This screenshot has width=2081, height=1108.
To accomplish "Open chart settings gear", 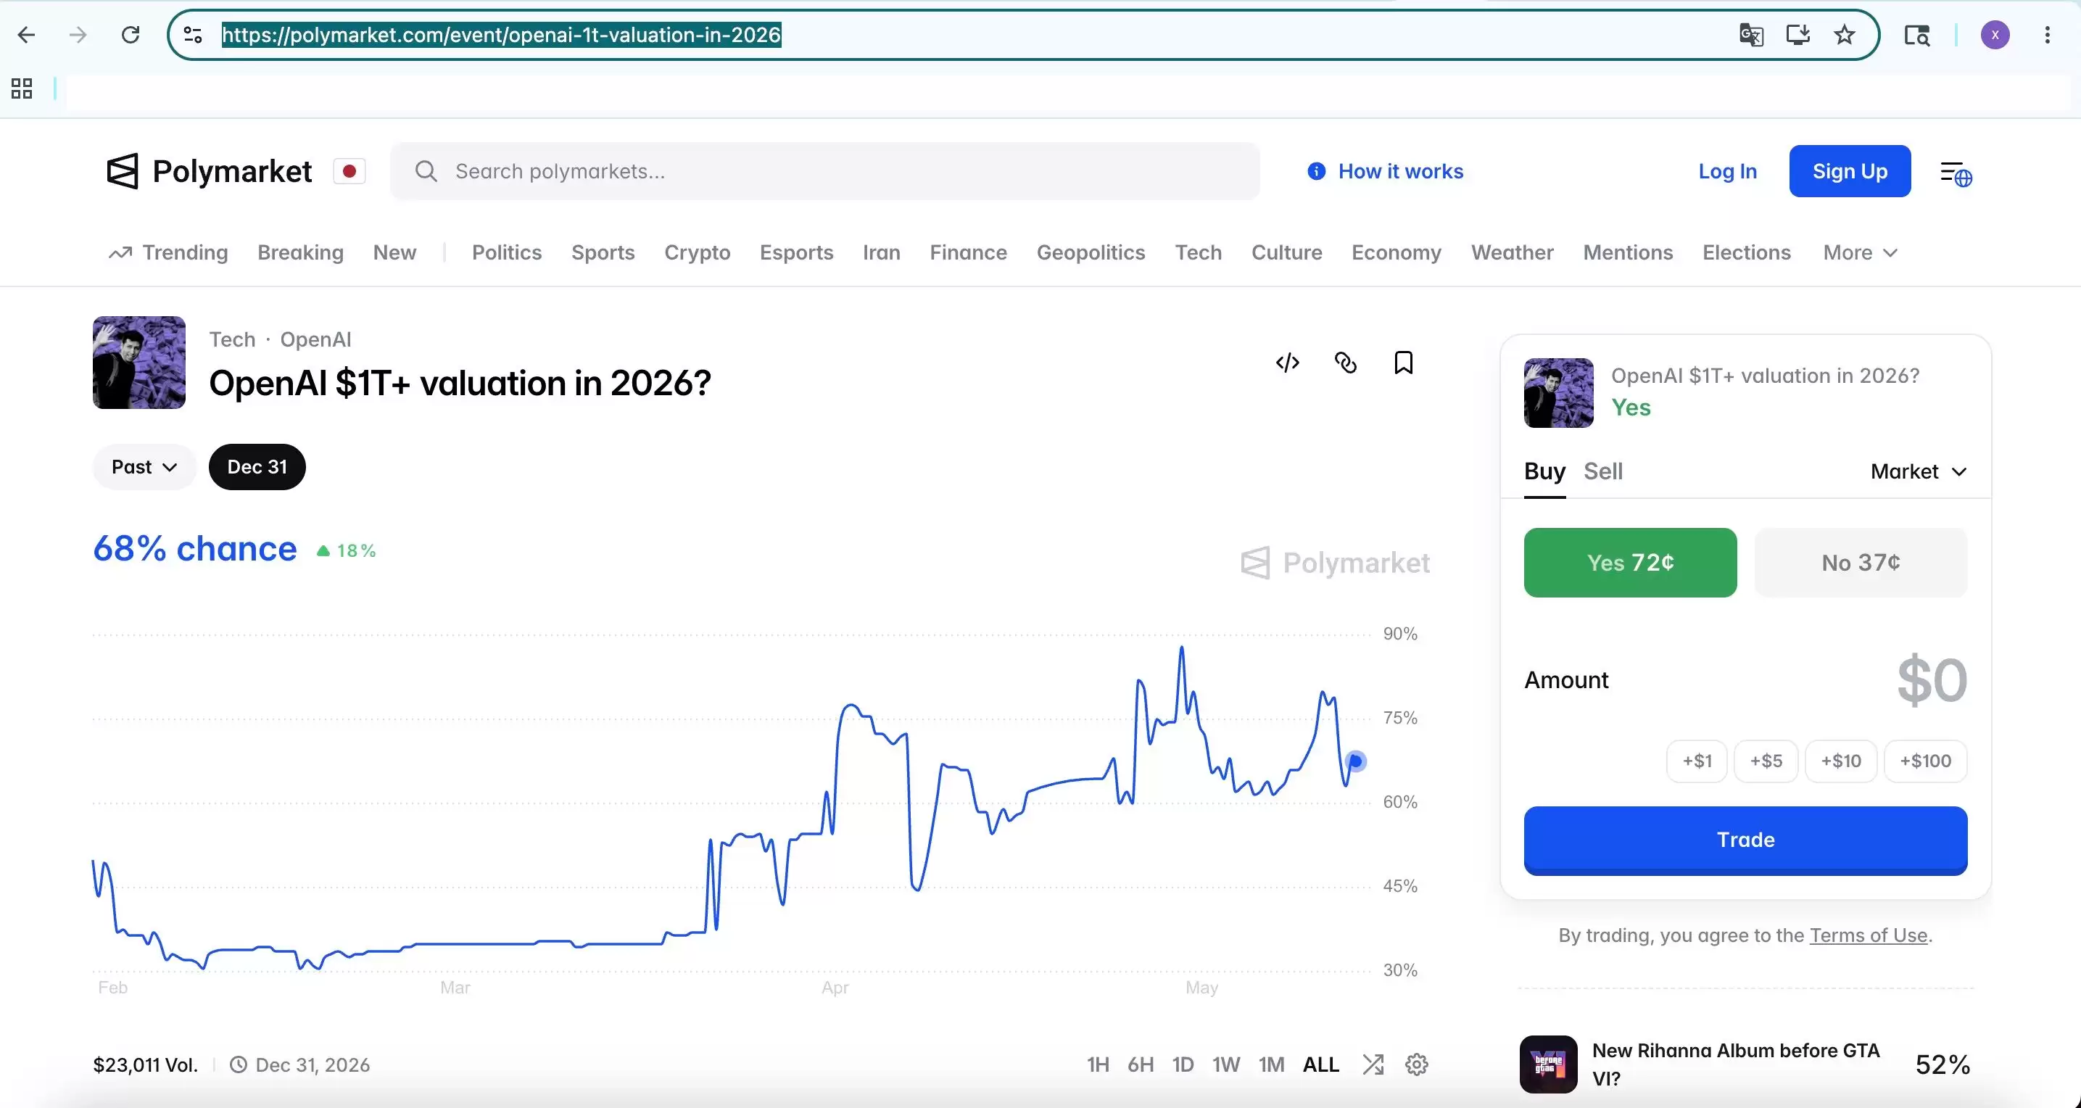I will (x=1416, y=1064).
